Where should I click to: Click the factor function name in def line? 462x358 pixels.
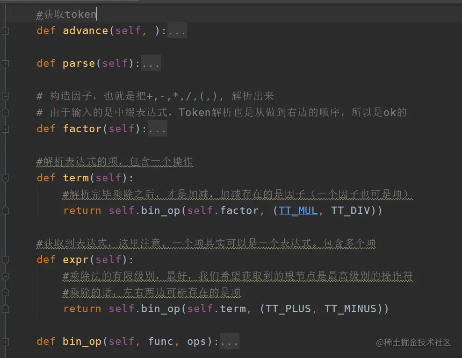82,129
